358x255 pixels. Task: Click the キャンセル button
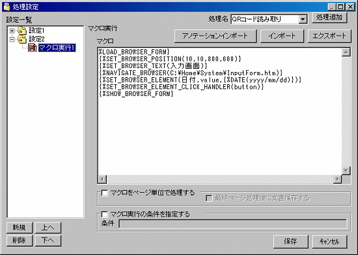[329, 241]
